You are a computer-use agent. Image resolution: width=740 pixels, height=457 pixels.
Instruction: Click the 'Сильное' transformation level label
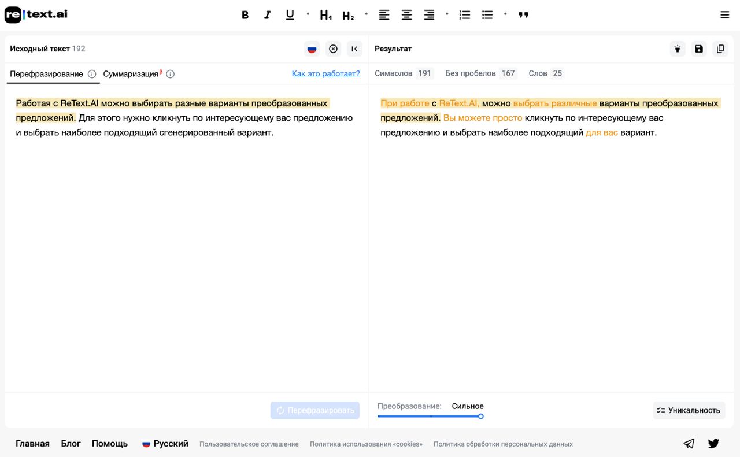pyautogui.click(x=468, y=406)
